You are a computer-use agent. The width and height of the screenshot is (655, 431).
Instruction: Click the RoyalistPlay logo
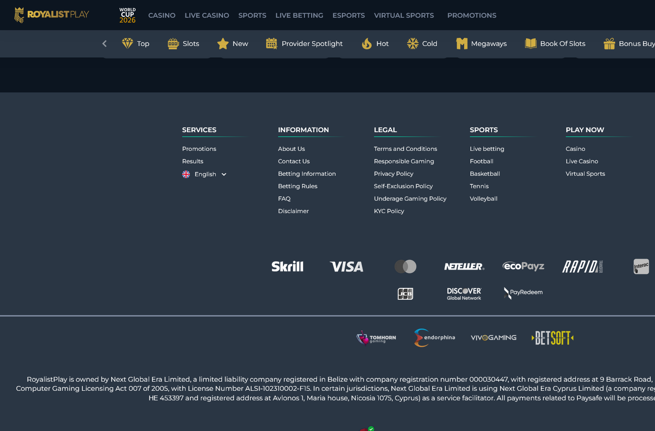coord(52,15)
